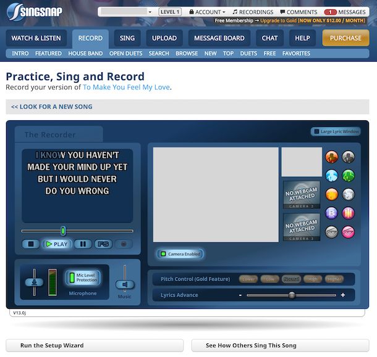Select the gray eye video effect
The image size is (377, 357).
coord(331,232)
